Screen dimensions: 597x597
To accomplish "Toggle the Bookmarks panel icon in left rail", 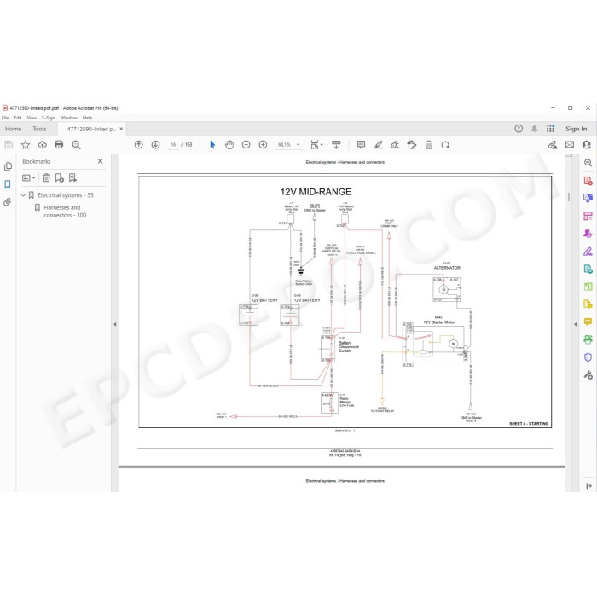I will (7, 185).
